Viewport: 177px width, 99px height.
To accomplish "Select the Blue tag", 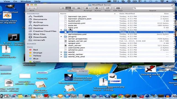I will coord(36,59).
